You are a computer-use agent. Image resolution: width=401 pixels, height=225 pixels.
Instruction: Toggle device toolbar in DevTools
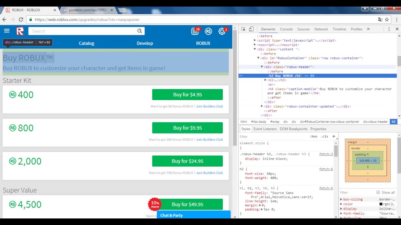(x=251, y=29)
